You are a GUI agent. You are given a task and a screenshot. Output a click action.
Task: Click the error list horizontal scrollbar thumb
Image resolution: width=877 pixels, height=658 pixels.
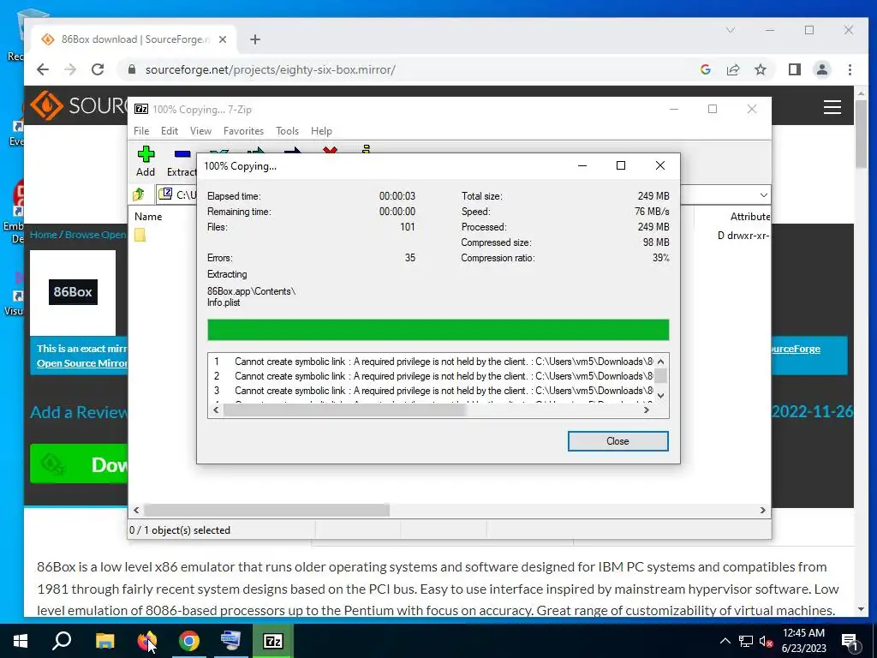[344, 410]
